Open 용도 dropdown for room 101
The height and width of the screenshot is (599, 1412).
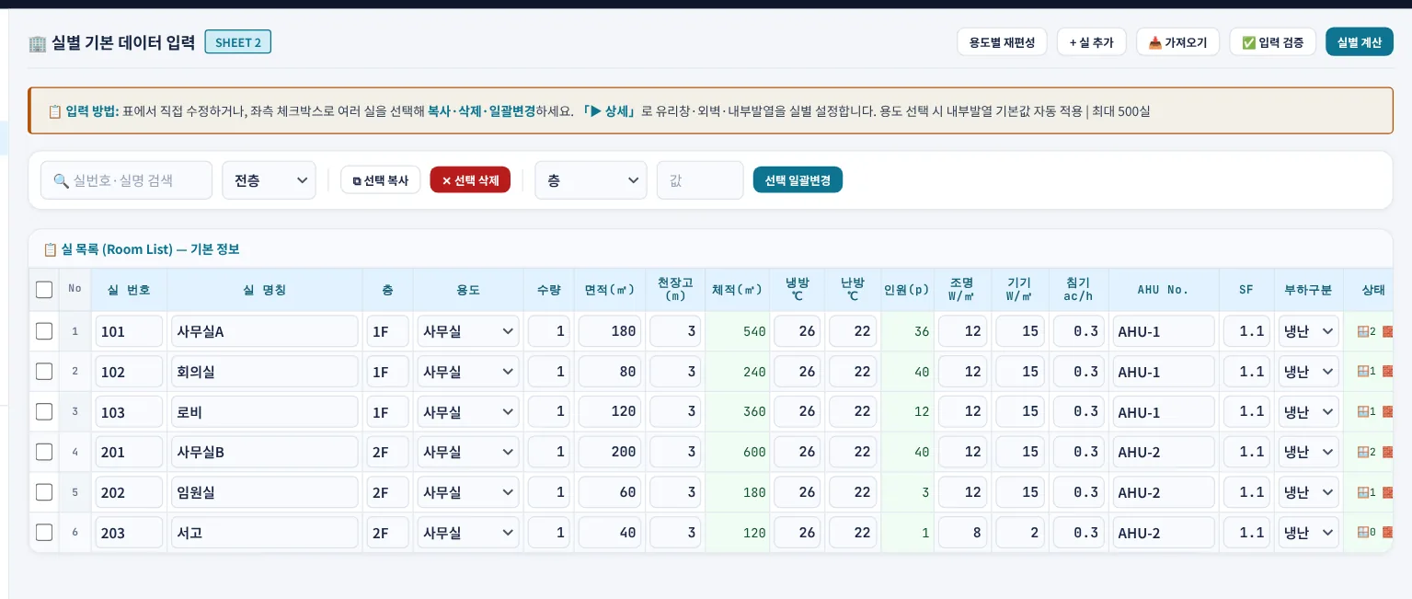click(x=468, y=331)
